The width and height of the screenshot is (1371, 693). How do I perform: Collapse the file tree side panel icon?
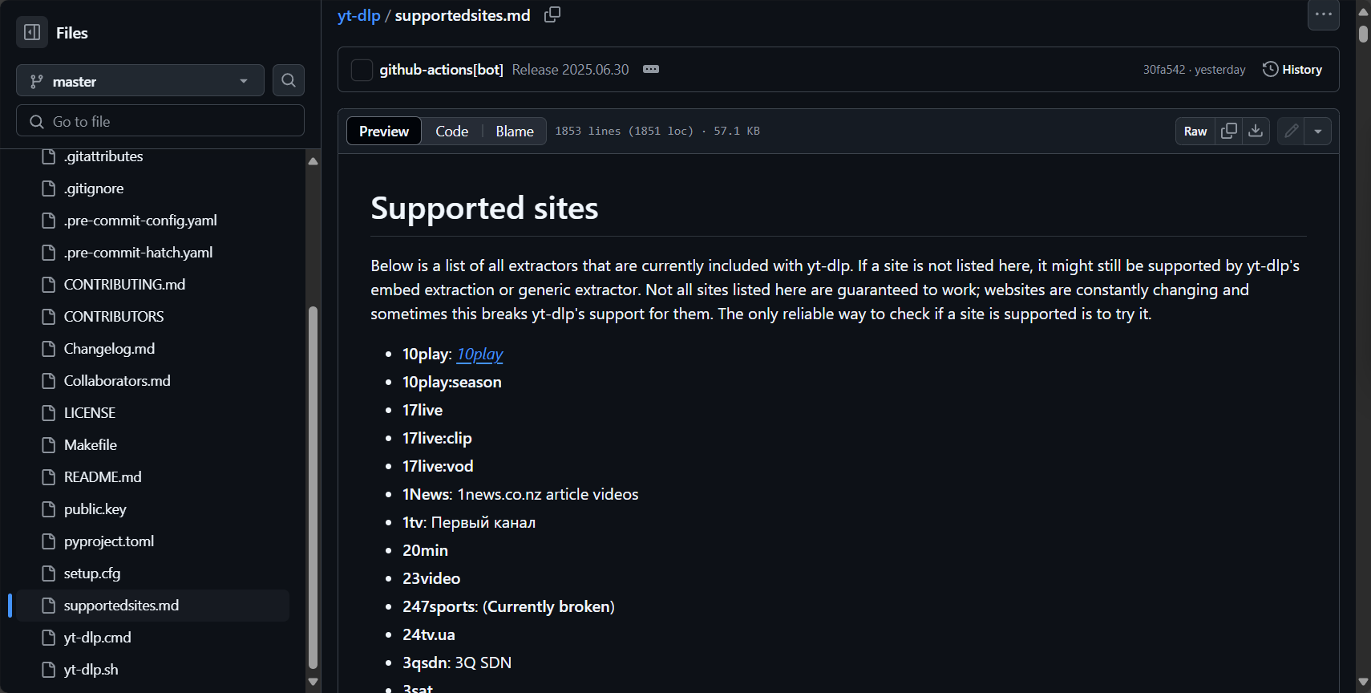32,32
